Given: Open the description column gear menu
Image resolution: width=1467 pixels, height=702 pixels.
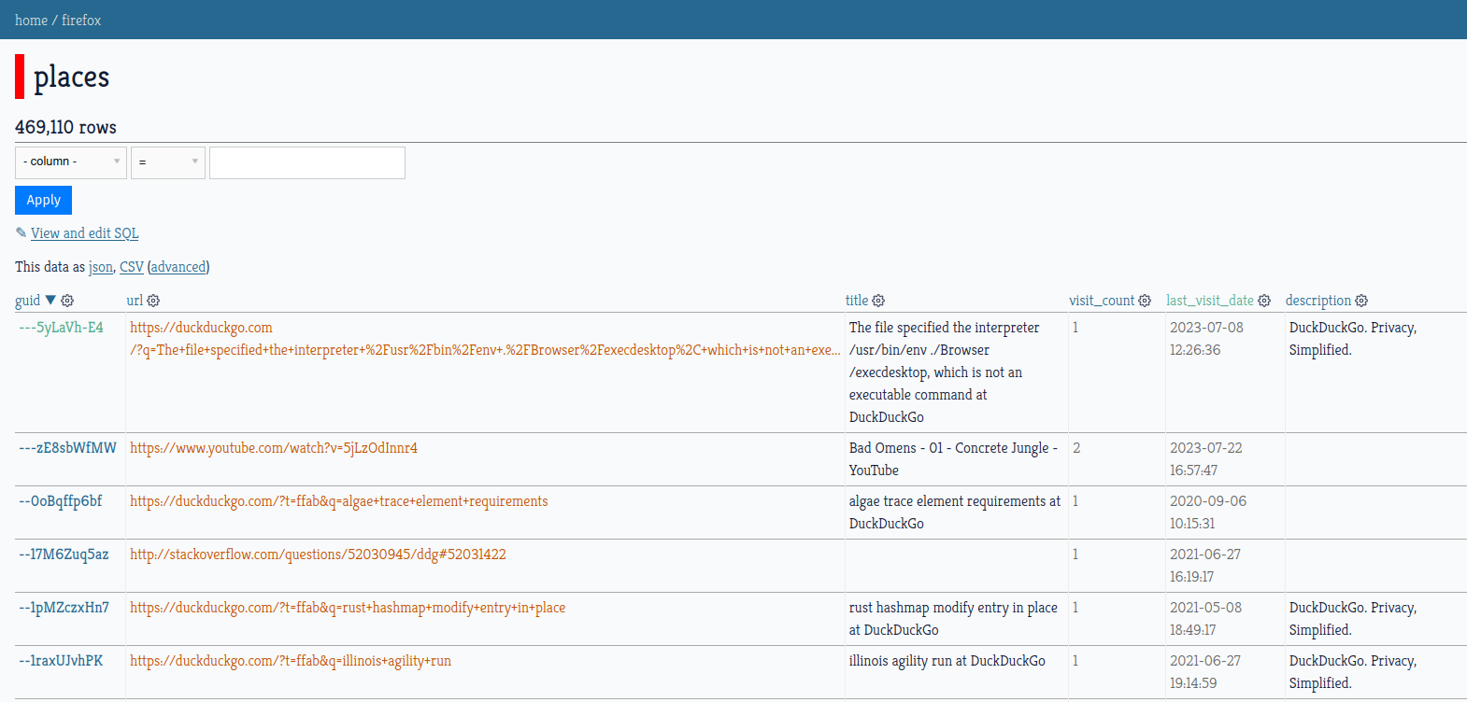Looking at the screenshot, I should [1361, 301].
